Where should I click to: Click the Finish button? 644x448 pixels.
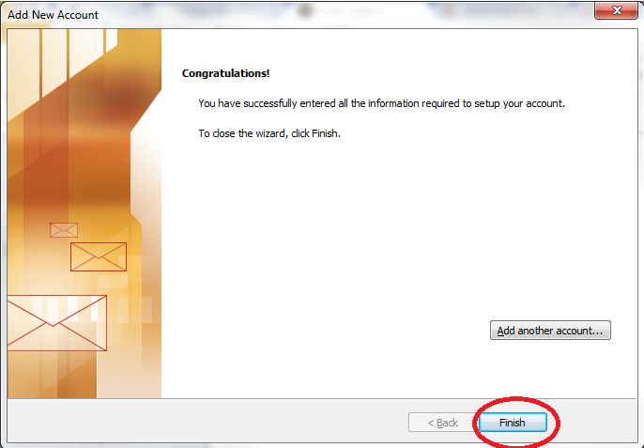513,423
